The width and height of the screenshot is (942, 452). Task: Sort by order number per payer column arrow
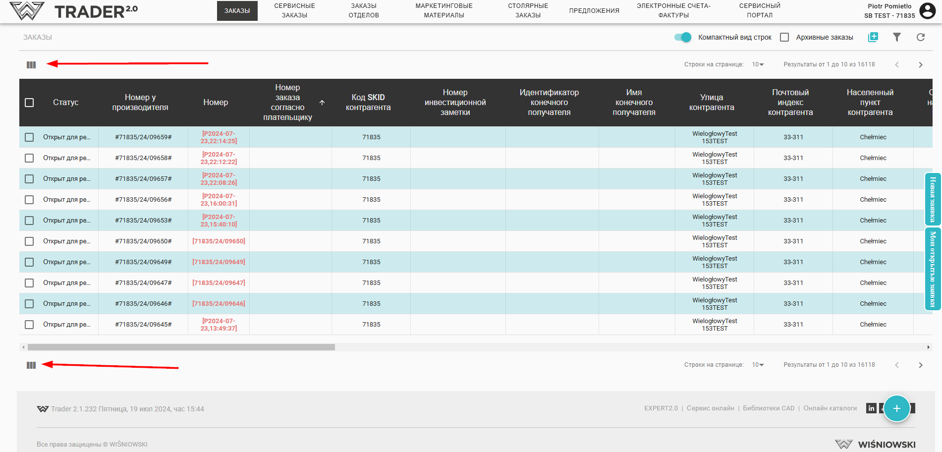click(x=322, y=103)
